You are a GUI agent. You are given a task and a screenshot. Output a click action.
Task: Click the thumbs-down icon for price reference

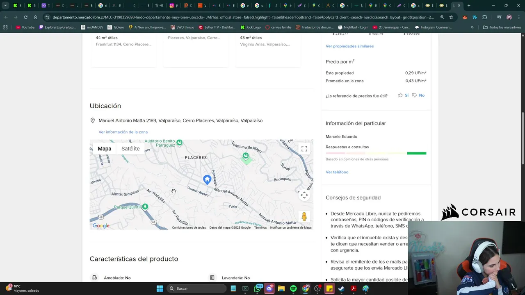[x=414, y=95]
